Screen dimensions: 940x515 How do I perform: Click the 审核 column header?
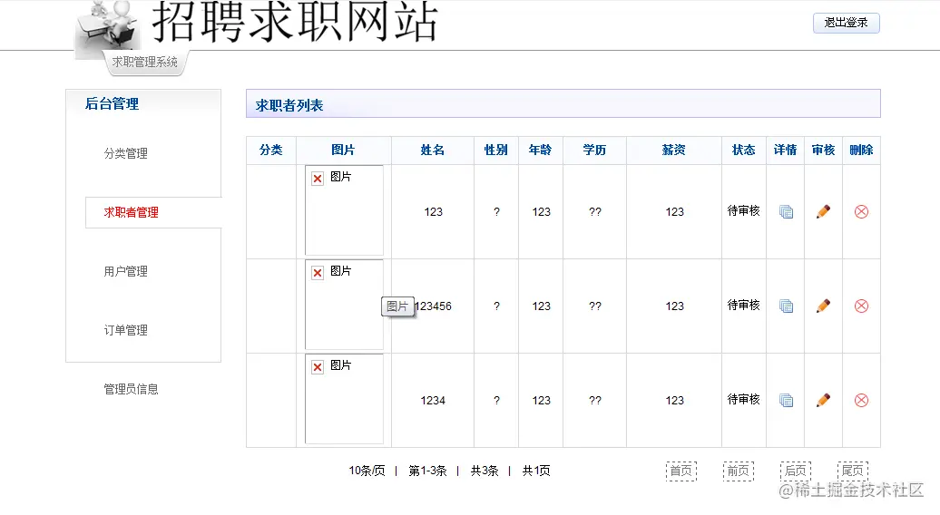[824, 151]
